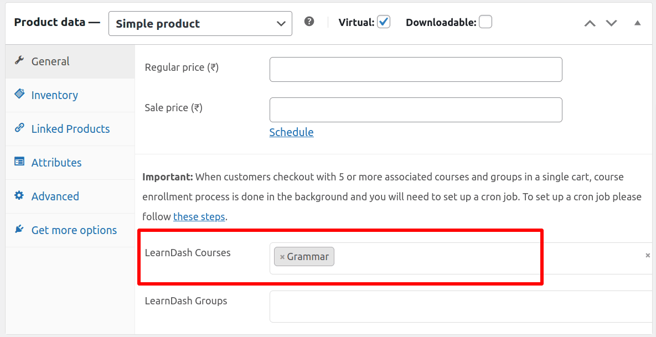656x337 pixels.
Task: Click the Get more options plug icon
Action: point(19,229)
